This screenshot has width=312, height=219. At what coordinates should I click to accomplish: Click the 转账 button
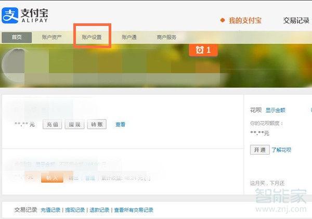(x=97, y=125)
